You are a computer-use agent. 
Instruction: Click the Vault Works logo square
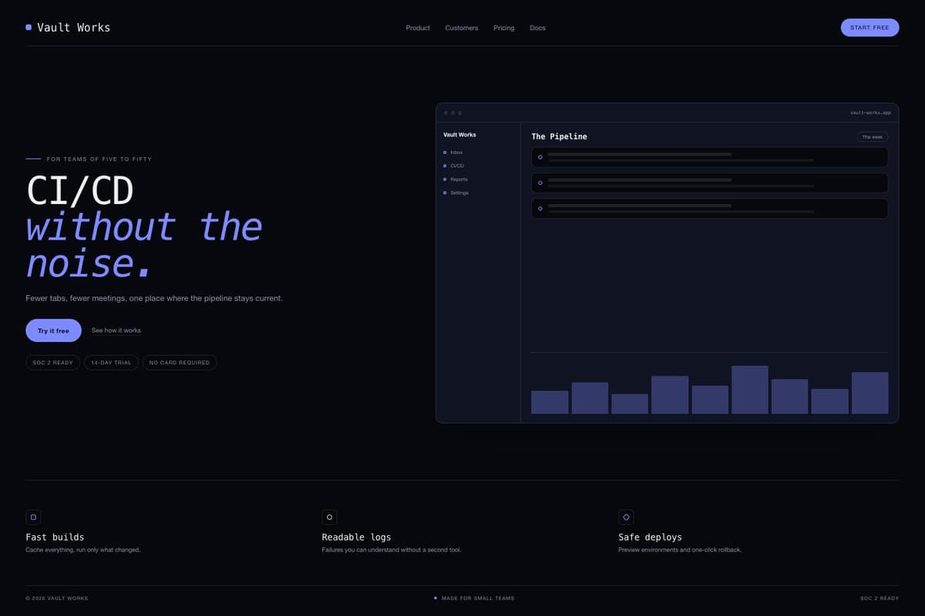pyautogui.click(x=29, y=28)
